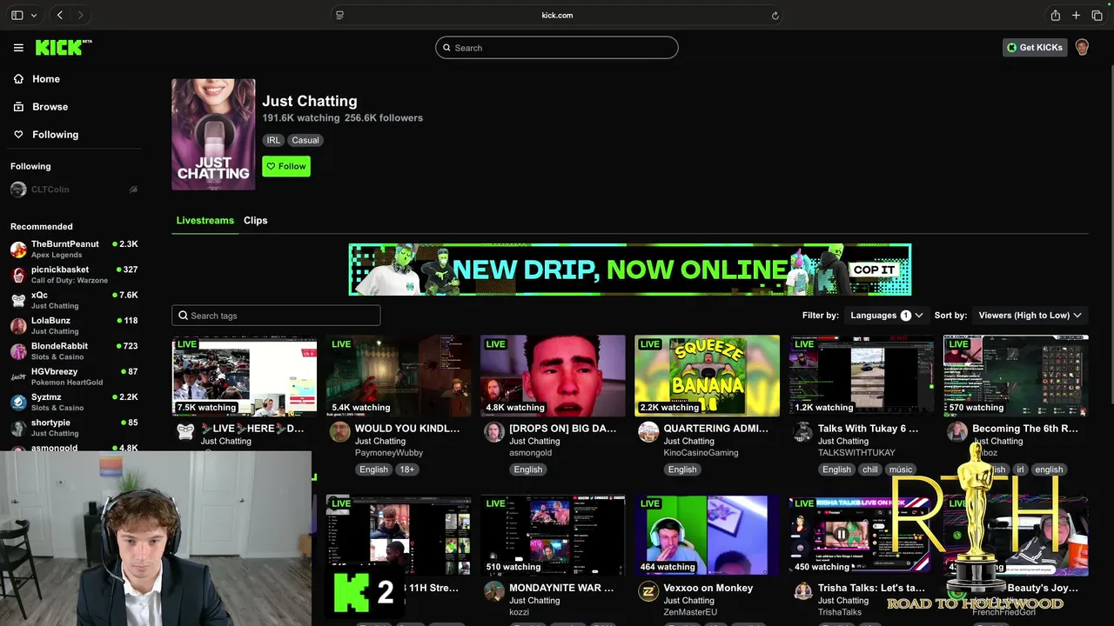
Task: Go back in browser history
Action: coord(59,15)
